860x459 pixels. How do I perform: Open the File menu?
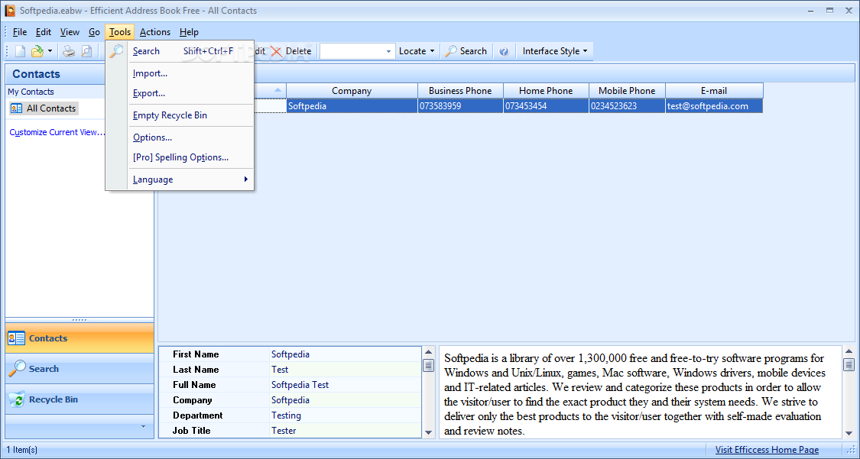(x=20, y=32)
